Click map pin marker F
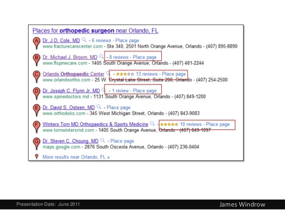Viewport: 285px width, 214px height. pyautogui.click(x=36, y=127)
